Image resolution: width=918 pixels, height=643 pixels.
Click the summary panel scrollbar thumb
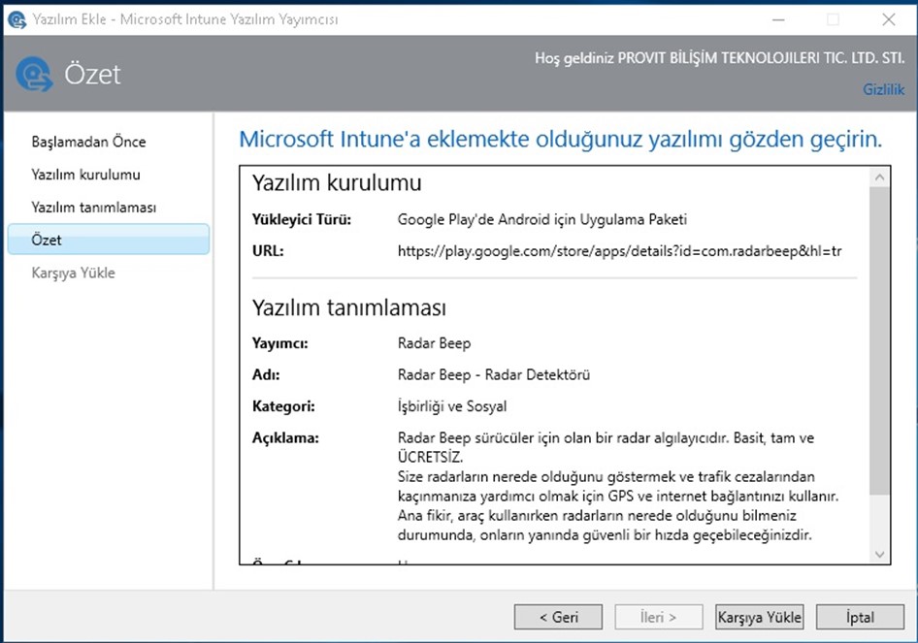pyautogui.click(x=879, y=340)
